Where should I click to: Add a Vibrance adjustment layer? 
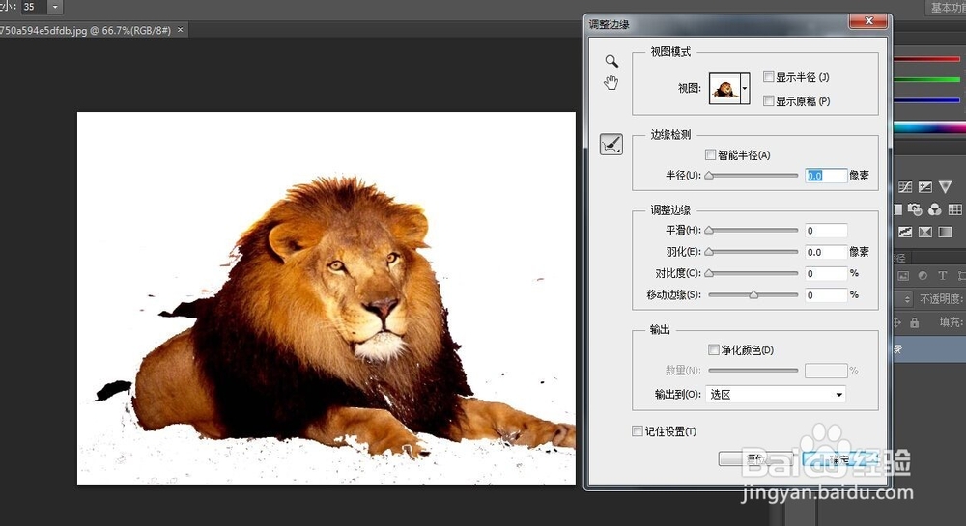945,186
